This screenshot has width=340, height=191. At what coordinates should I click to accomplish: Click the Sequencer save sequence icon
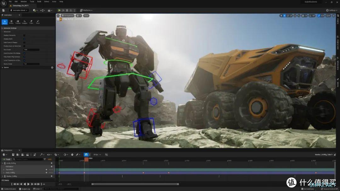pos(13,155)
